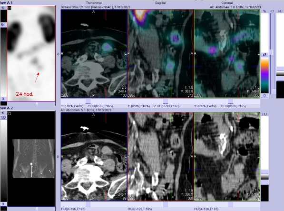This screenshot has width=284, height=211.
Task: Click the lower thumb of the right blend slider
Action: click(x=274, y=91)
